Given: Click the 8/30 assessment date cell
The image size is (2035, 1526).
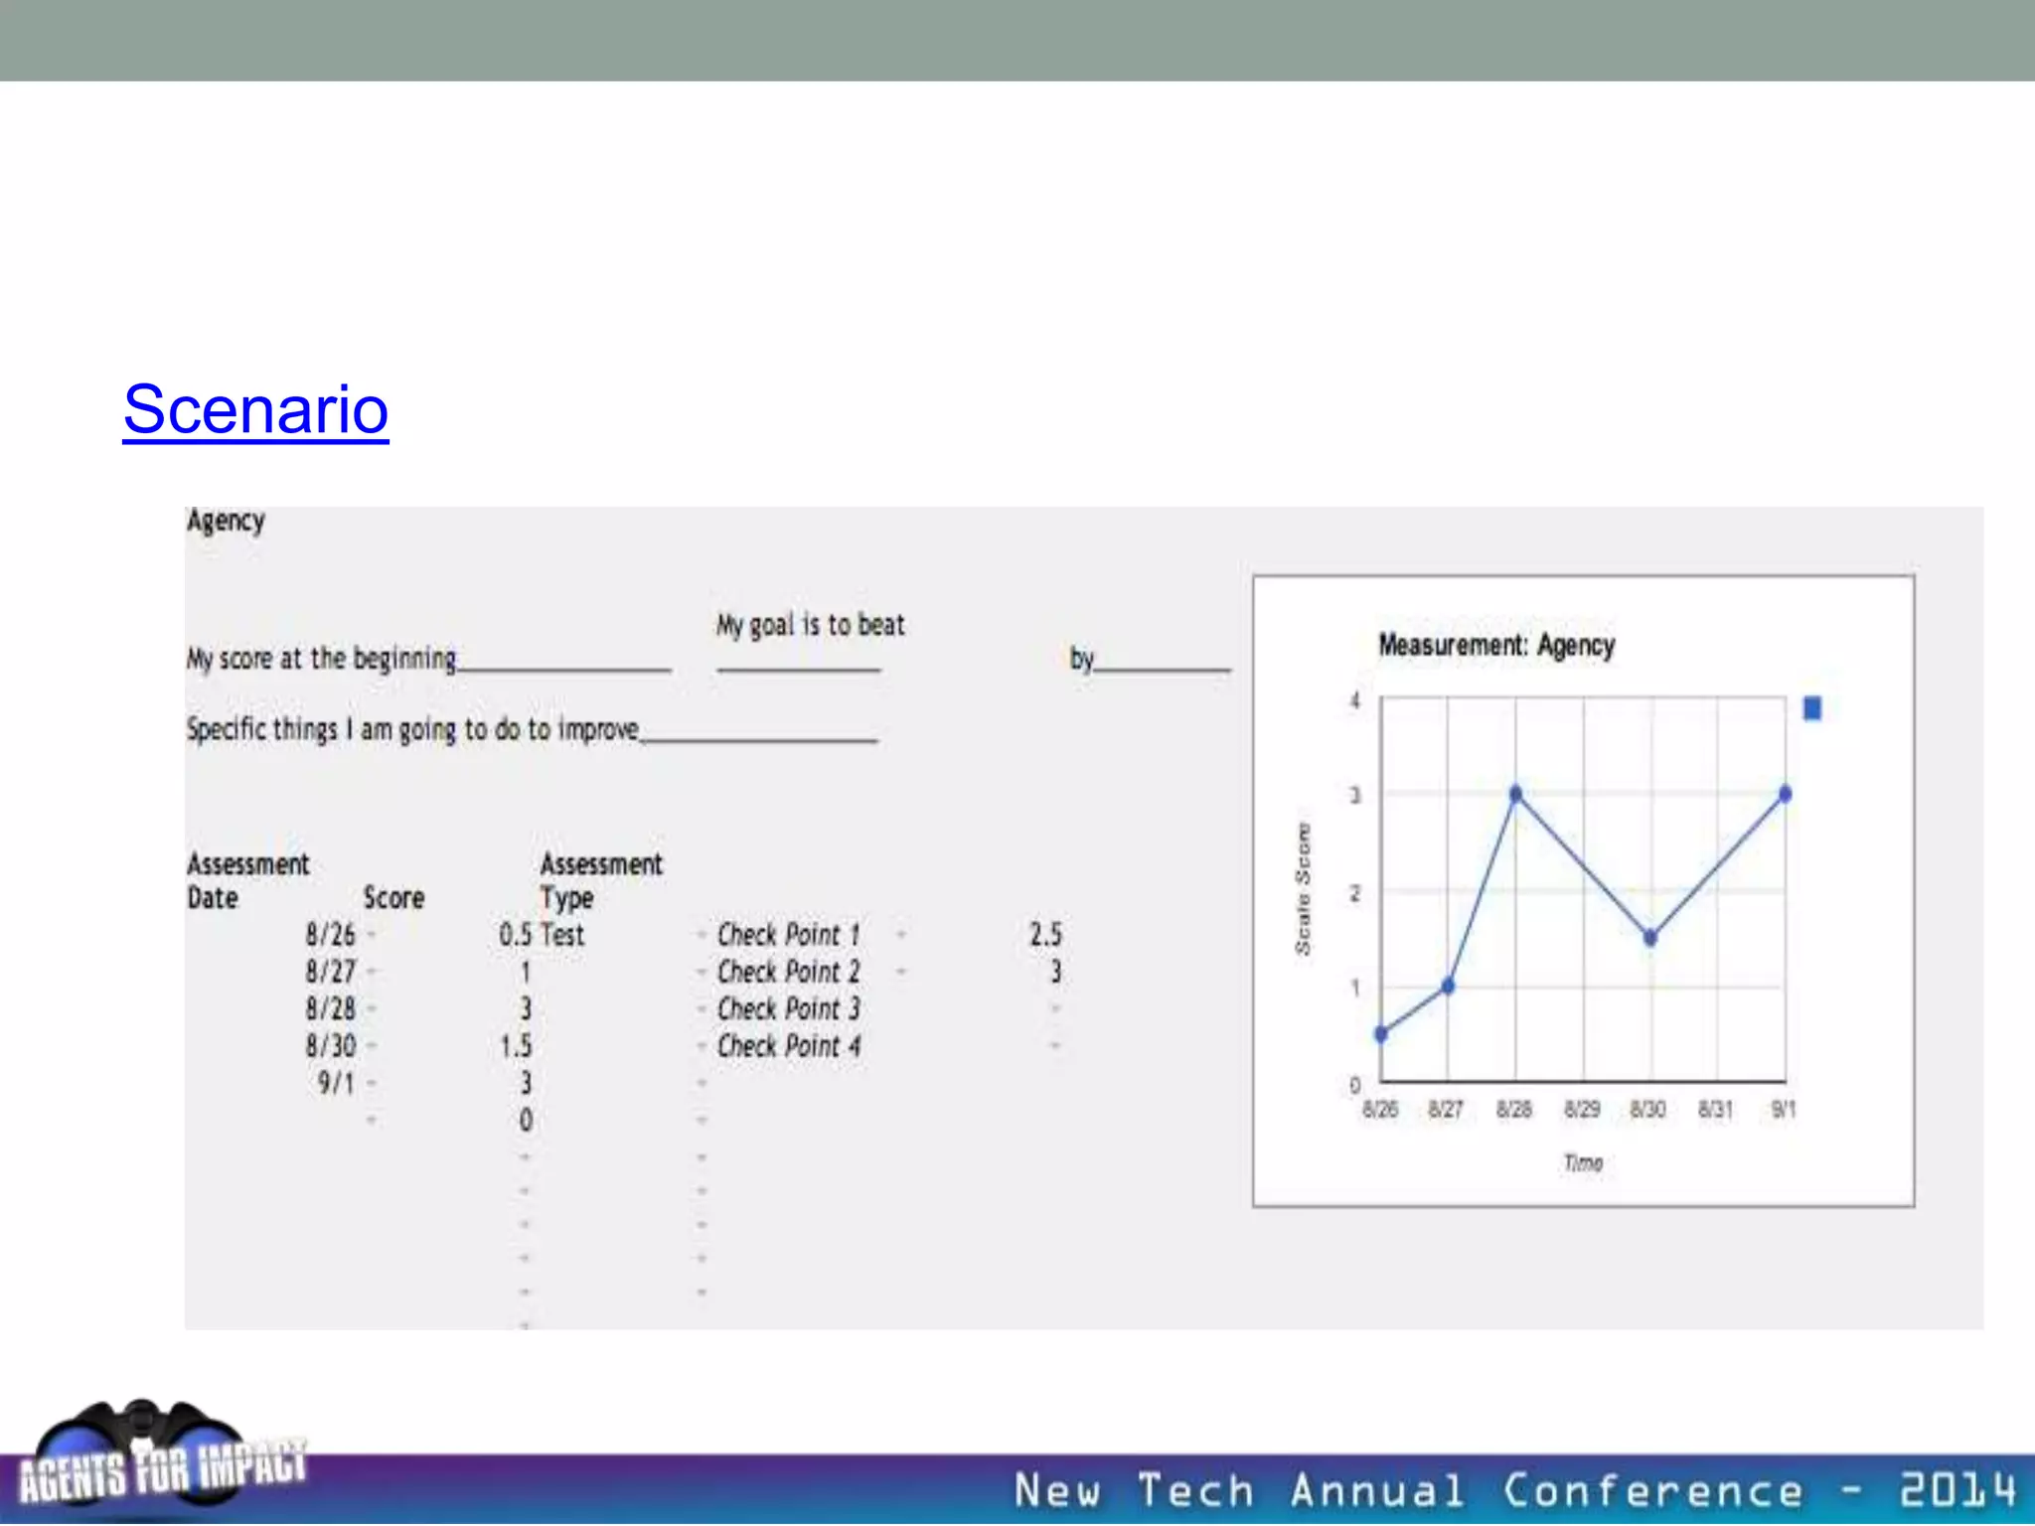Looking at the screenshot, I should tap(330, 1046).
